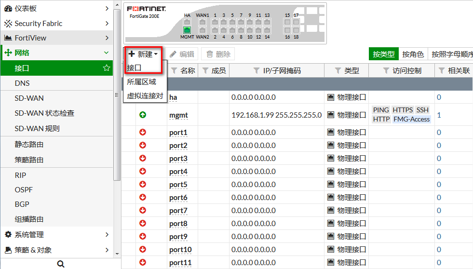Switch view to 按角色
The height and width of the screenshot is (269, 473).
click(x=413, y=54)
